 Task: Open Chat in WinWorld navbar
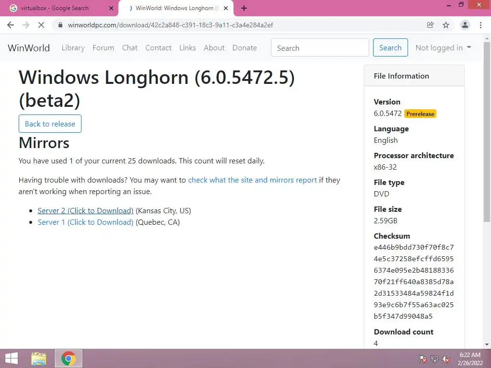[129, 48]
